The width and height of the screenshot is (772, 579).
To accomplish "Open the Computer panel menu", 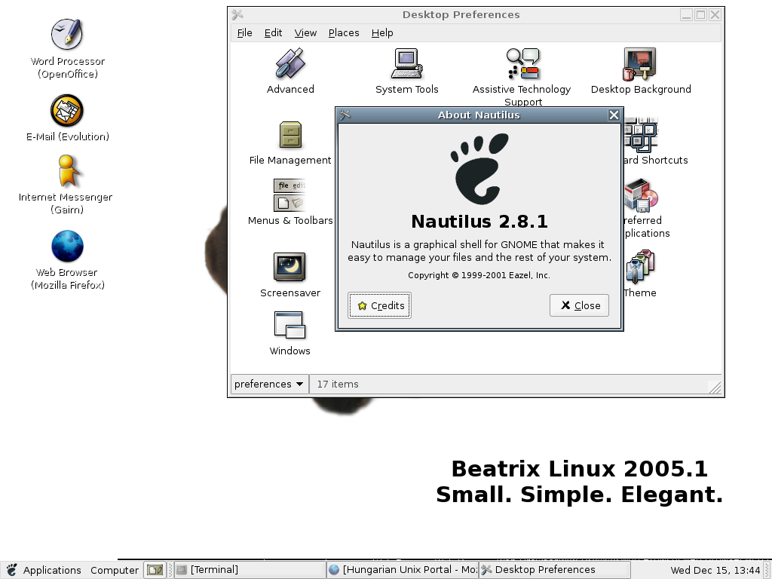I will click(x=115, y=570).
